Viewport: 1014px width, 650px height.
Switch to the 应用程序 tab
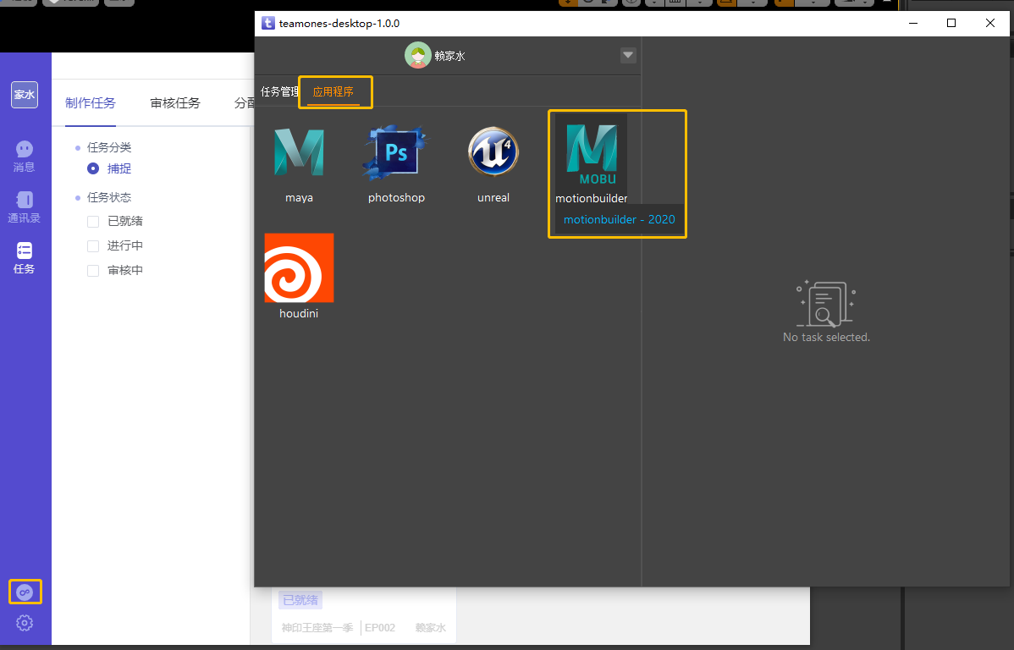point(333,91)
